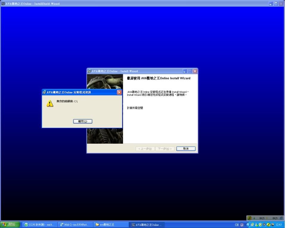The height and width of the screenshot is (228, 305).
Task: Click the 確定(O) button in the error dialog
Action: pos(83,121)
